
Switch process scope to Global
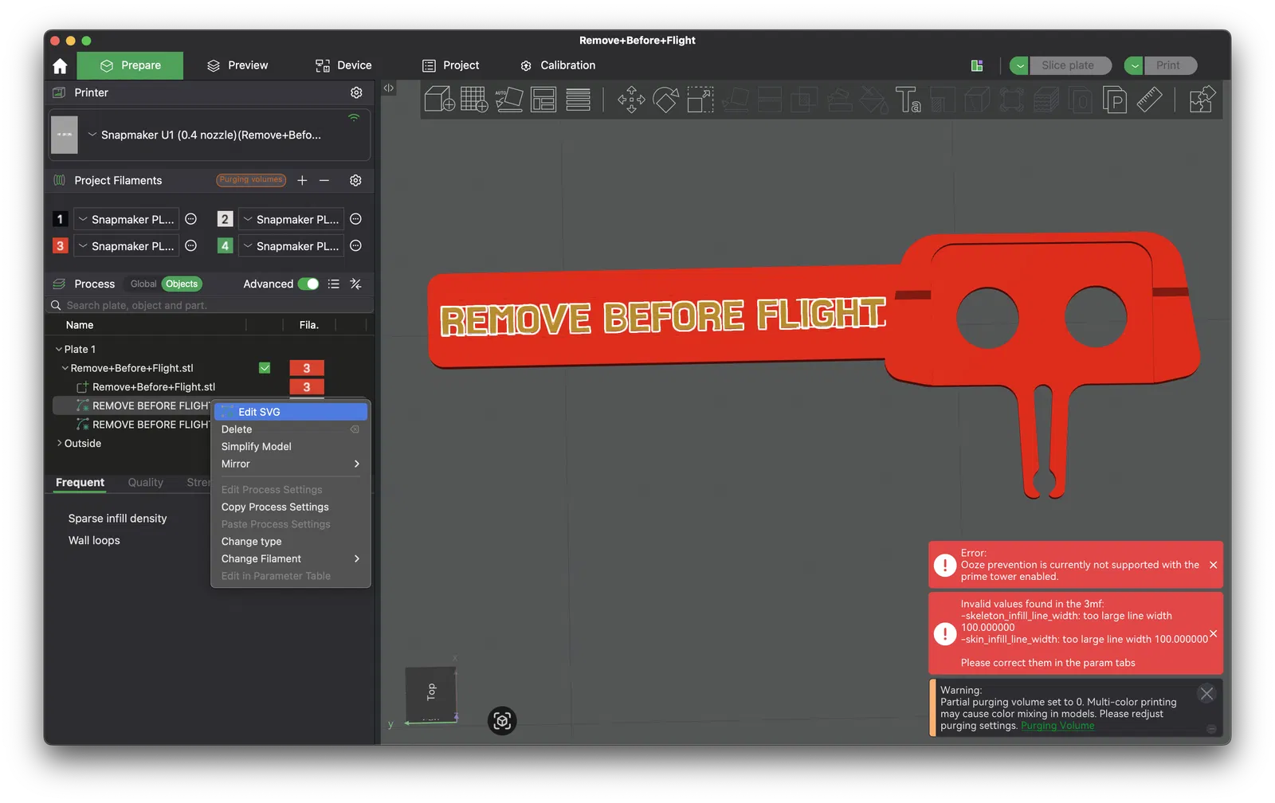click(143, 284)
